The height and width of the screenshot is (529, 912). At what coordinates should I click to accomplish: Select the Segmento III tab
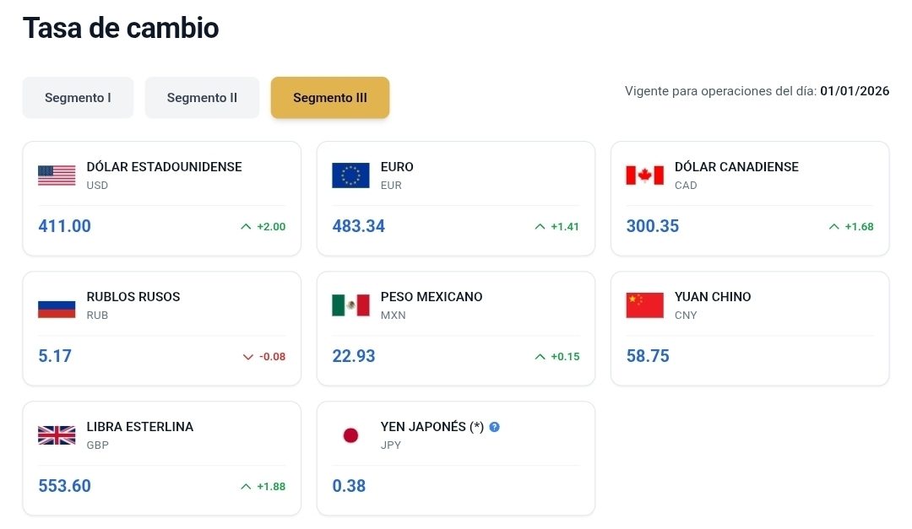pos(330,98)
